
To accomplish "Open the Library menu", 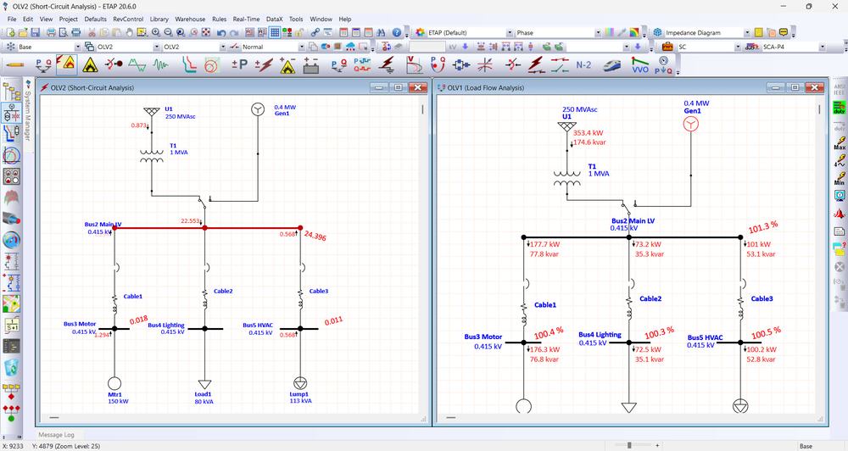I will click(x=159, y=19).
